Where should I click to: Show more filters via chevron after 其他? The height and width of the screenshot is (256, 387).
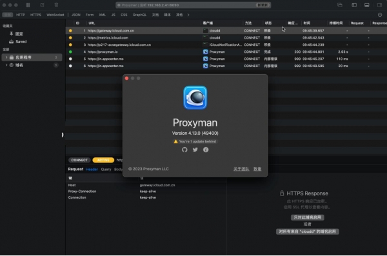click(188, 15)
